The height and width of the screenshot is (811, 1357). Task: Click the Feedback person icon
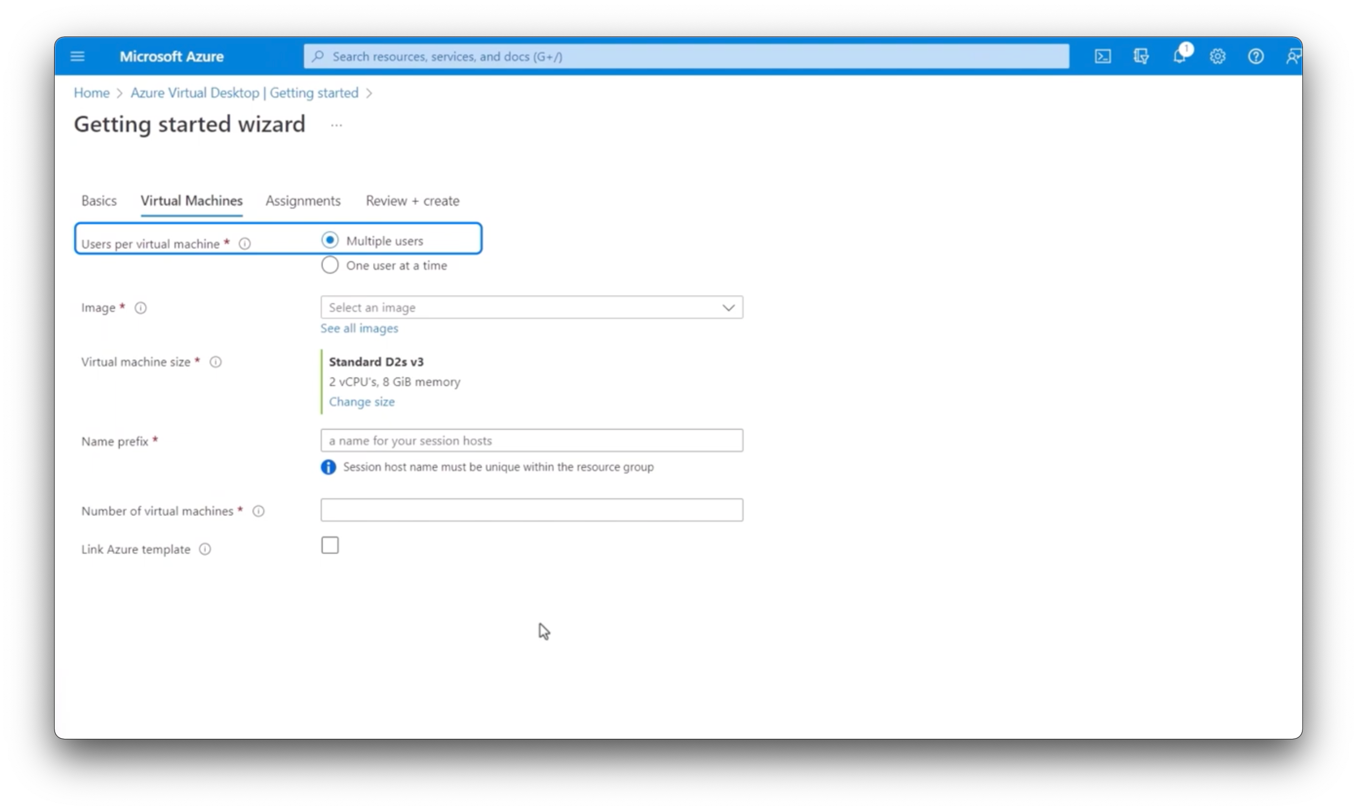(1293, 56)
